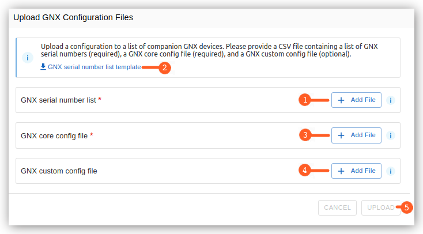The image size is (423, 234).
Task: Click the Upload GNX Configuration Files title
Action: (73, 17)
